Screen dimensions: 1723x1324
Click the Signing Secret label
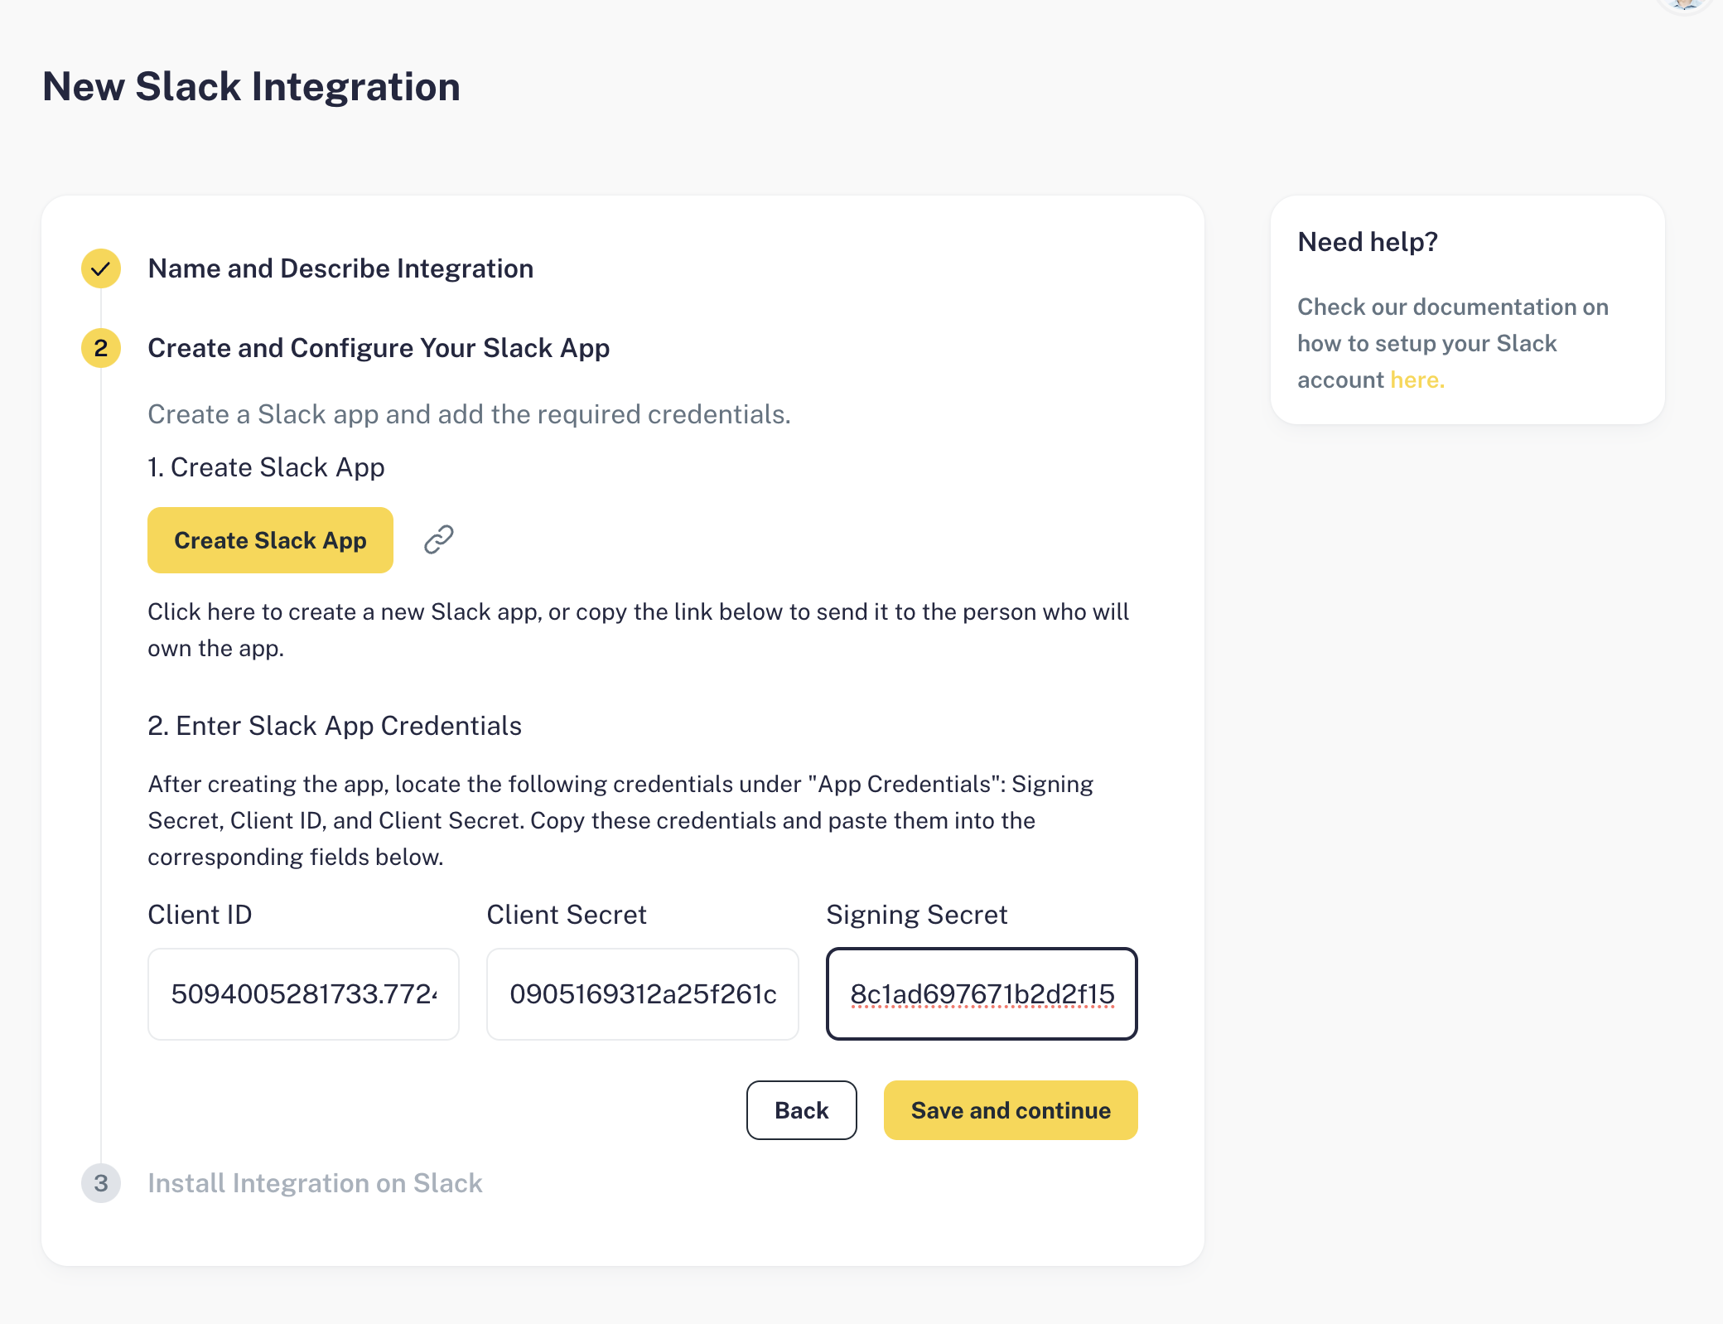(x=916, y=915)
